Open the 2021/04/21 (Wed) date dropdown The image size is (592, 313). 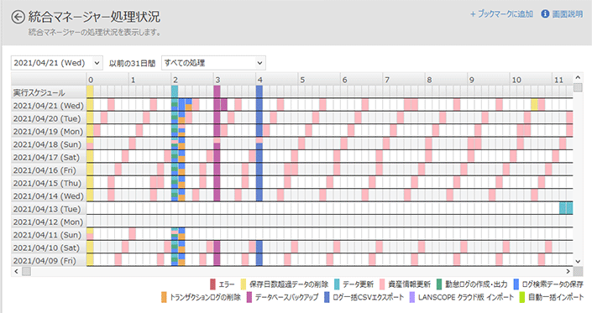[56, 63]
